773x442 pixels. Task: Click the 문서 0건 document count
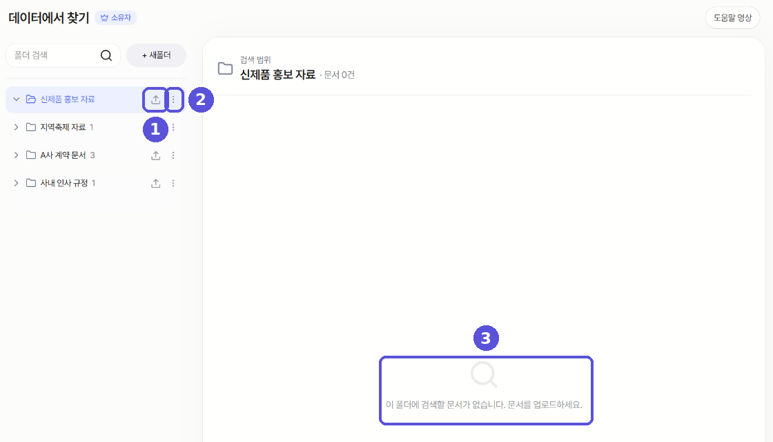coord(339,75)
